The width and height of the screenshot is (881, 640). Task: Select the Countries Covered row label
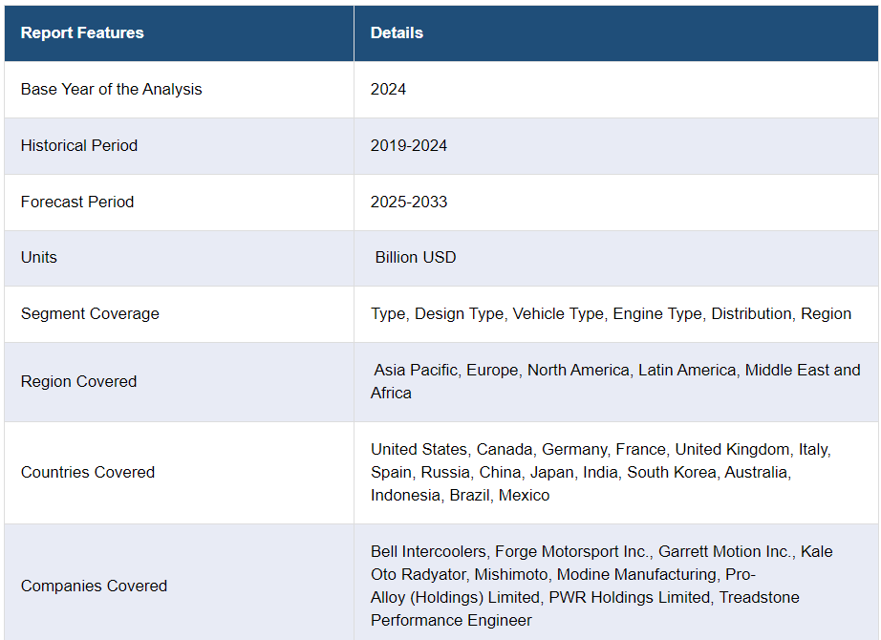coord(88,472)
